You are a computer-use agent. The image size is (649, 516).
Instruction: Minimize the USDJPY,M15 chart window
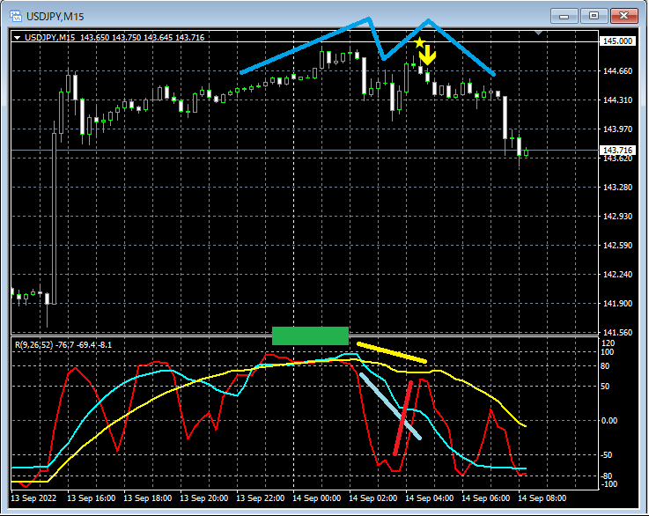click(x=564, y=16)
